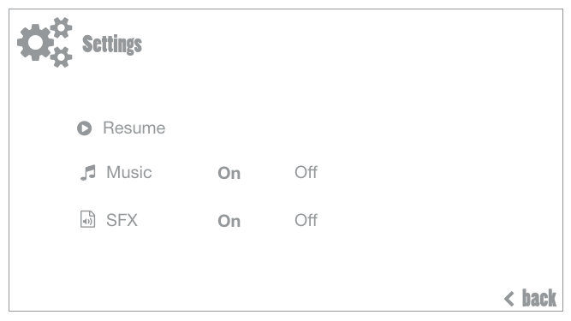This screenshot has height=321, width=571.
Task: Turn SFX On
Action: [229, 221]
